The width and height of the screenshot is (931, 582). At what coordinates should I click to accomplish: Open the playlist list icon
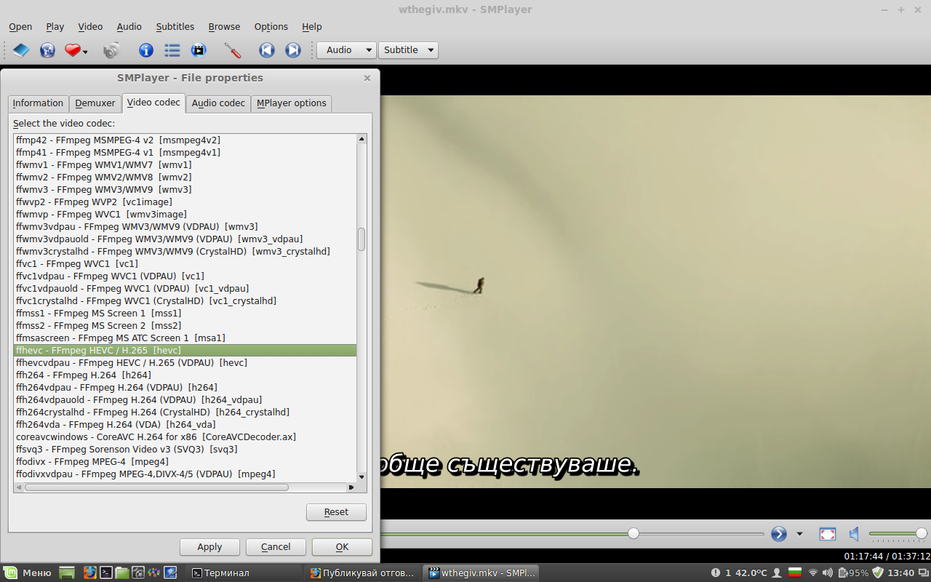click(x=172, y=50)
